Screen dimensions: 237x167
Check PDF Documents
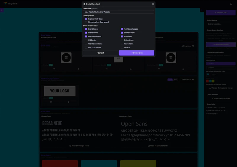[86, 47]
